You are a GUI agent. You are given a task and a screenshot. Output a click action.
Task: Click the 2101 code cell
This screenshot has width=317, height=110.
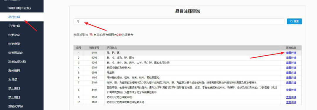94,82
